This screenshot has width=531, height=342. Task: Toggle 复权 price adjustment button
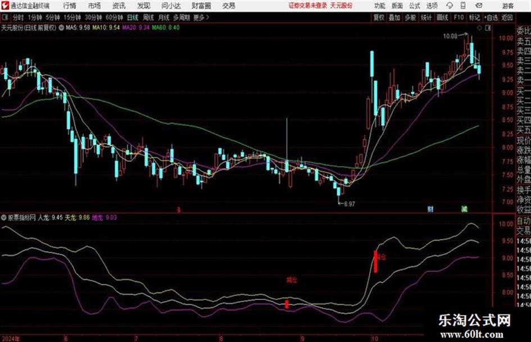coord(379,17)
